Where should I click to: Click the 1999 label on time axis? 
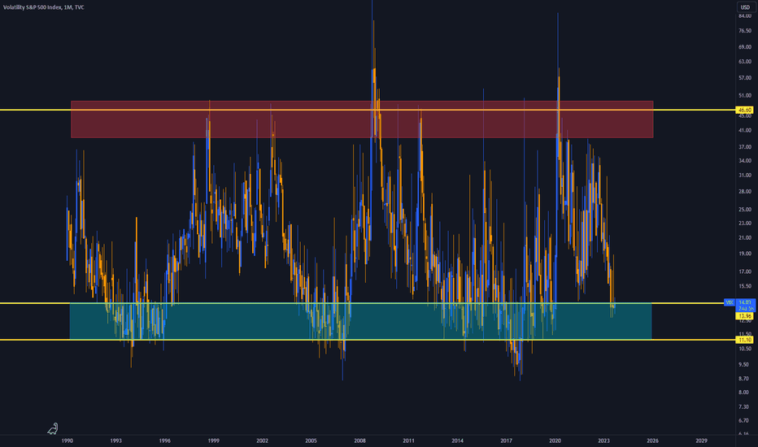(213, 440)
